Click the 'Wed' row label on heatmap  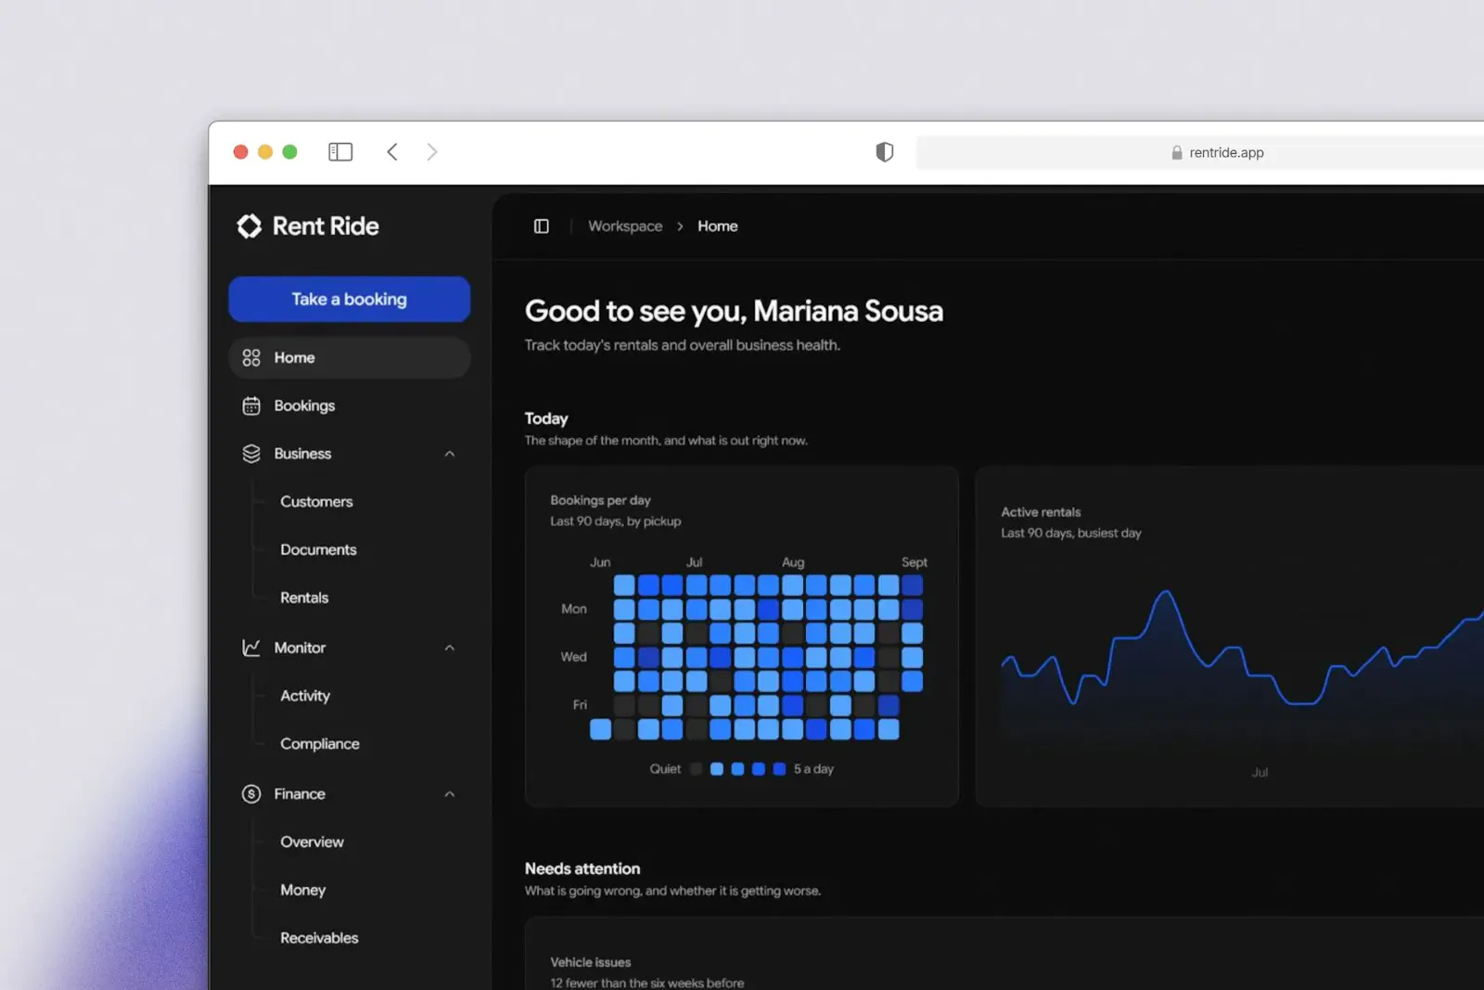(x=574, y=657)
